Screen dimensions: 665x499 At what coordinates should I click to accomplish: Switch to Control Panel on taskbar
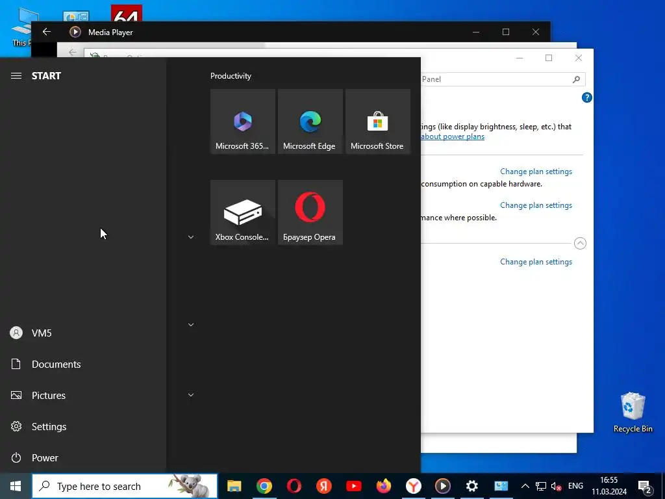(x=501, y=486)
